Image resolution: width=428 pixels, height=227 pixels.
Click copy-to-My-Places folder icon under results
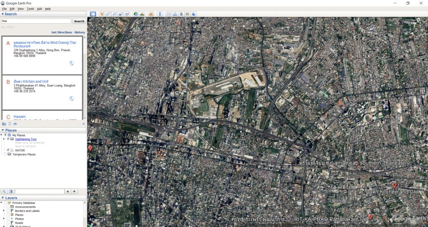pyautogui.click(x=4, y=124)
